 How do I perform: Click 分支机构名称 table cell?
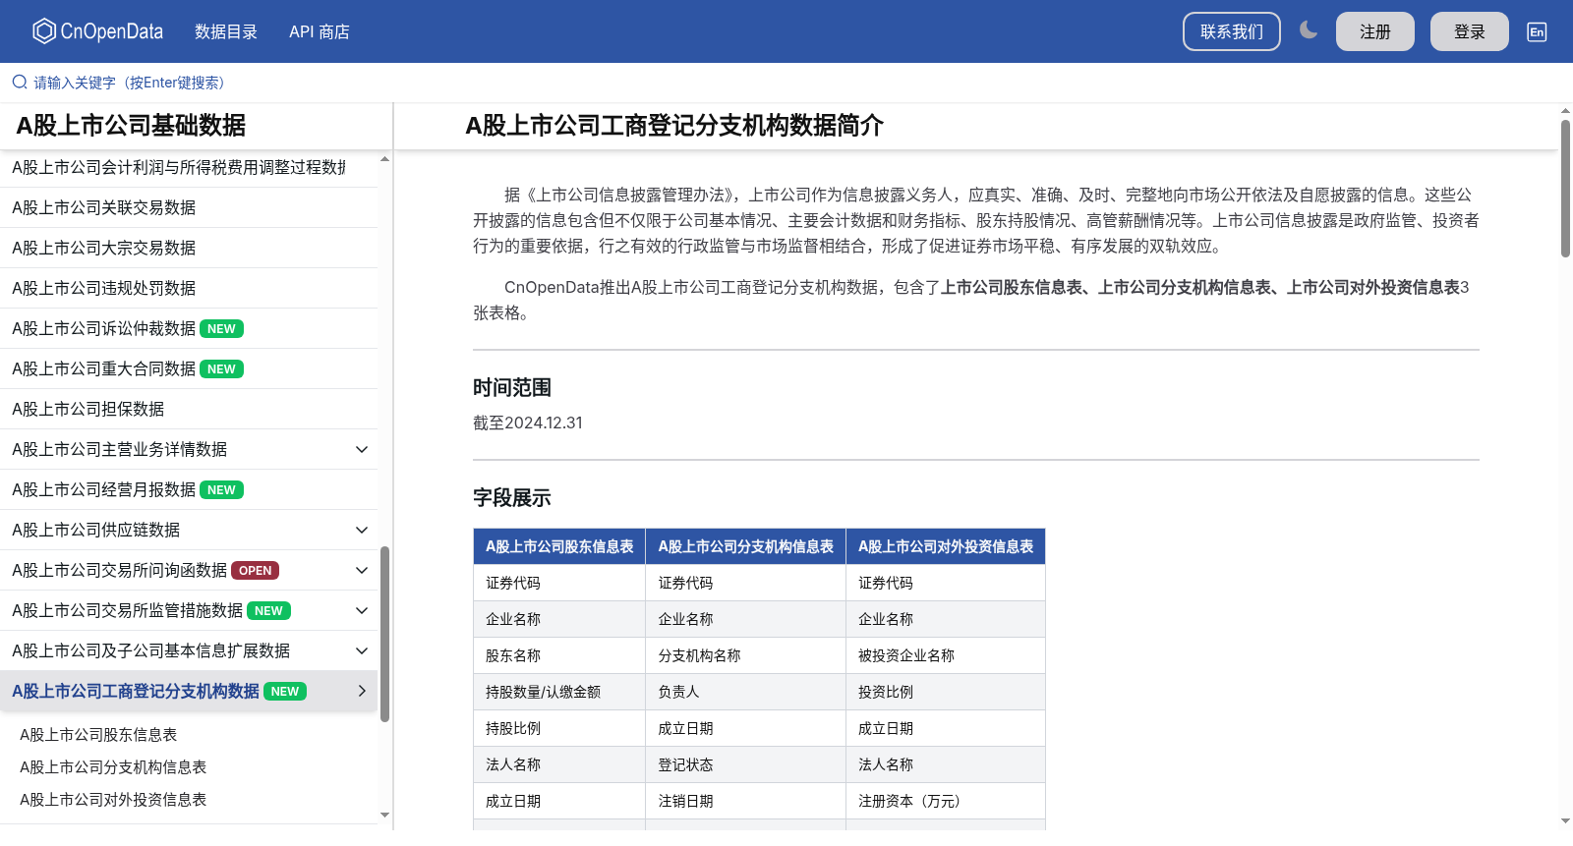pos(745,655)
